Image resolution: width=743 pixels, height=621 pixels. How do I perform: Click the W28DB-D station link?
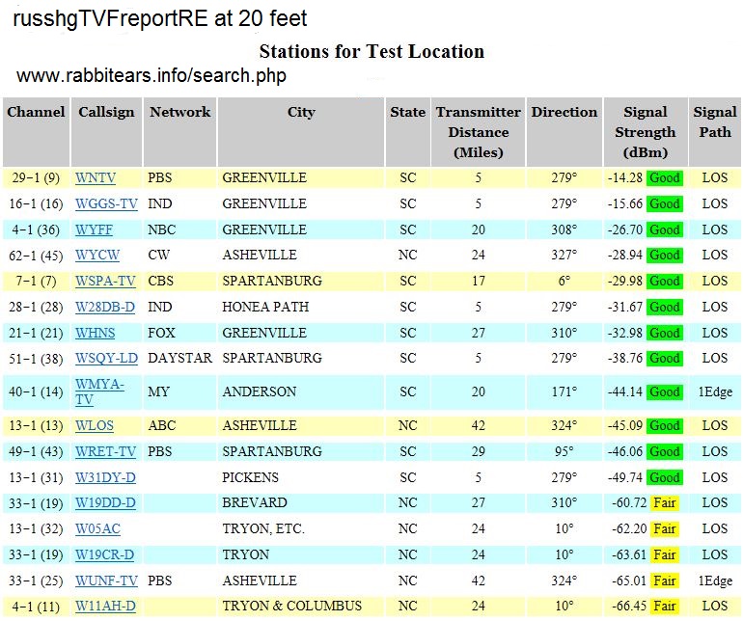(105, 308)
